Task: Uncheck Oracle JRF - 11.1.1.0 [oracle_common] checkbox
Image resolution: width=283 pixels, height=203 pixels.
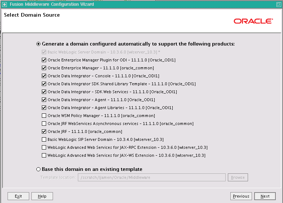Action: coord(44,131)
